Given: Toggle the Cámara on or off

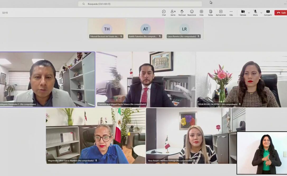Looking at the screenshot, I should pos(243,13).
